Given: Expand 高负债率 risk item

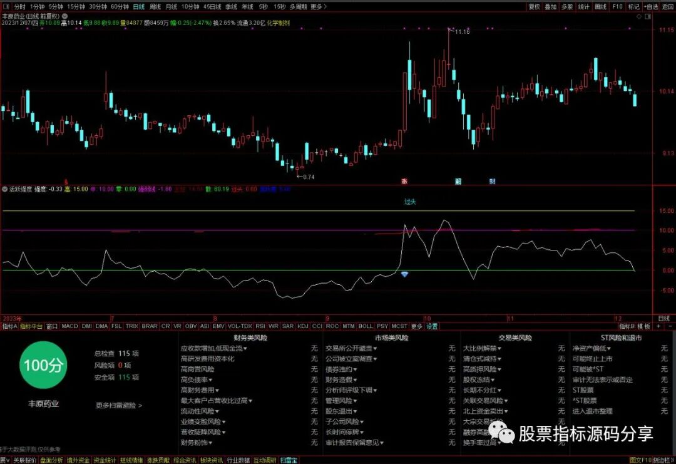Looking at the screenshot, I should [x=197, y=379].
